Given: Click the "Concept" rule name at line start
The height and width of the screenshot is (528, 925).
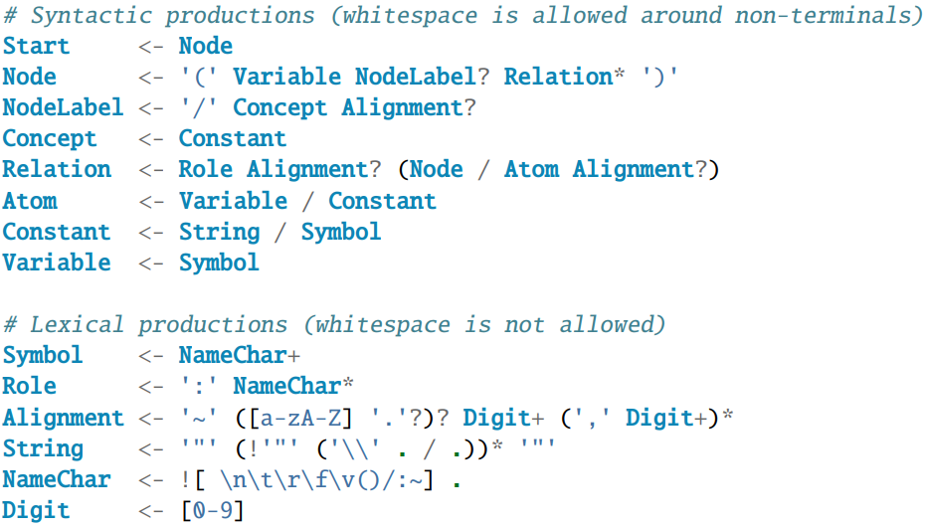Looking at the screenshot, I should pos(50,139).
